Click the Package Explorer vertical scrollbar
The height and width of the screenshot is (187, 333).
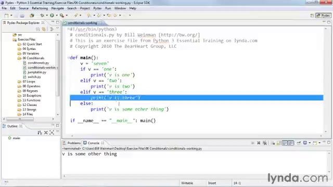[58, 68]
